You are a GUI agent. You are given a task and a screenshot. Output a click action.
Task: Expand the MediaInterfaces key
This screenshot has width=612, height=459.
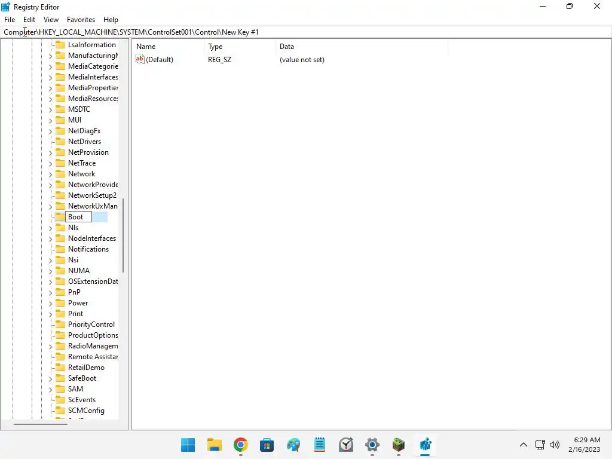pyautogui.click(x=50, y=77)
